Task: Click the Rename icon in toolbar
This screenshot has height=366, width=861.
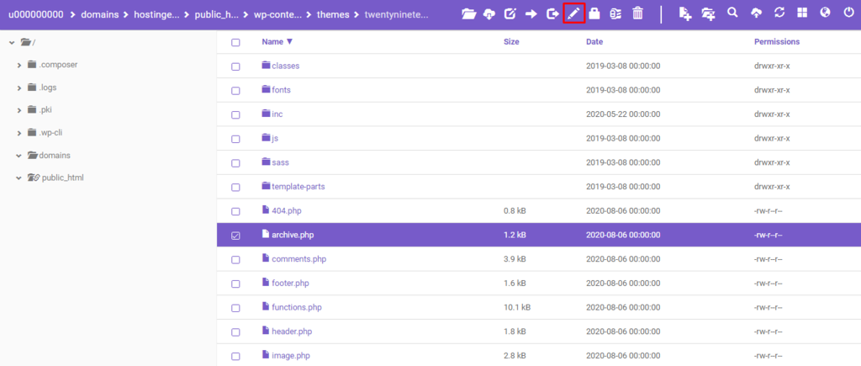Action: tap(510, 13)
